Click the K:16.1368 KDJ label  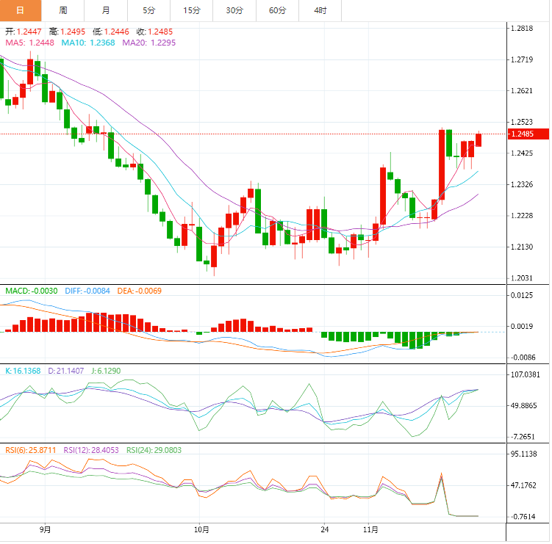pyautogui.click(x=24, y=371)
